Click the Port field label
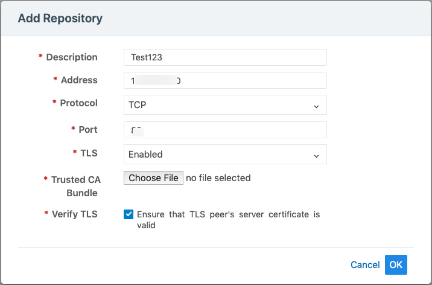The image size is (432, 285). [x=87, y=130]
